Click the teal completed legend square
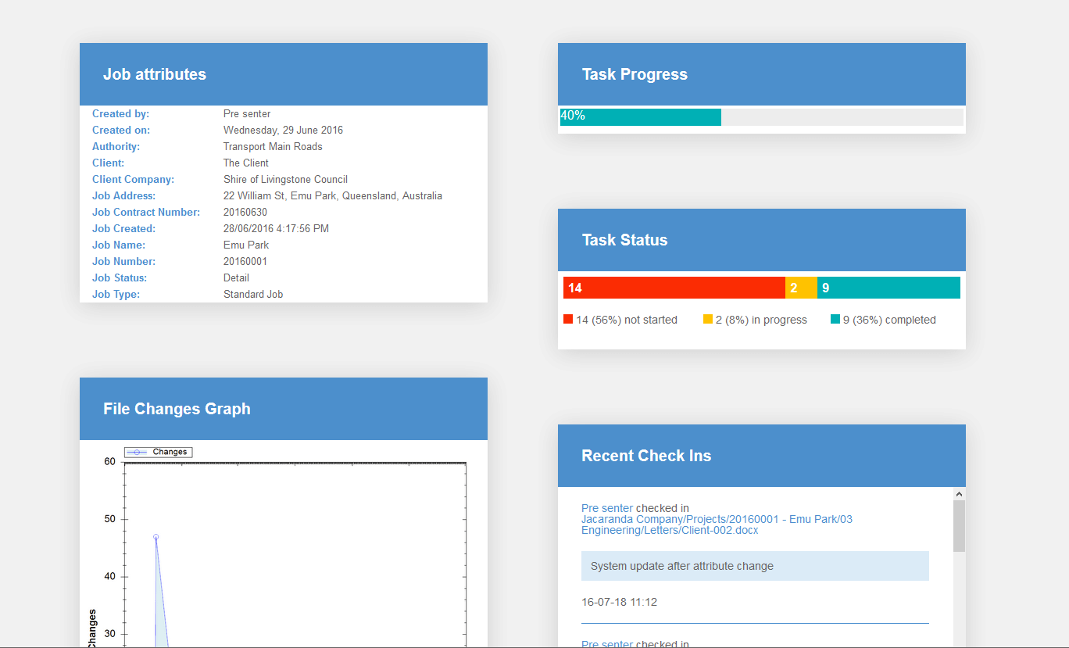The image size is (1069, 648). 835,320
